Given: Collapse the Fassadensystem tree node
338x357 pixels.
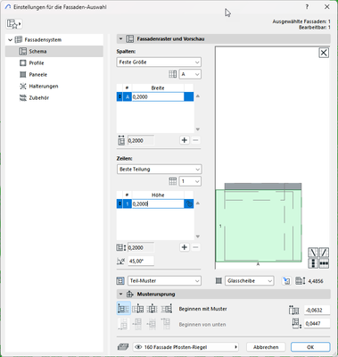Looking at the screenshot, I should 10,40.
